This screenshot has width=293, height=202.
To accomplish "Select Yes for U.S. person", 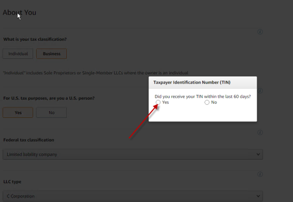I will pos(18,113).
